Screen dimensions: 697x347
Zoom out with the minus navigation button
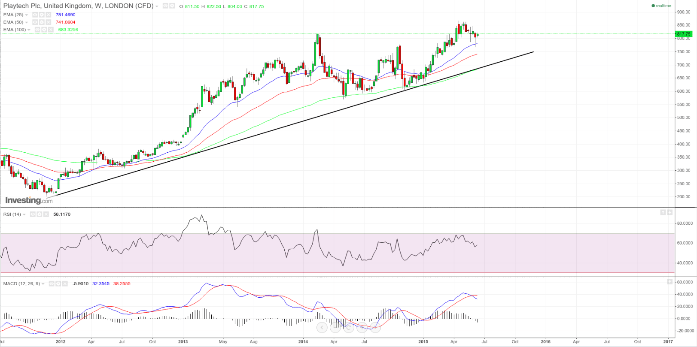335,328
